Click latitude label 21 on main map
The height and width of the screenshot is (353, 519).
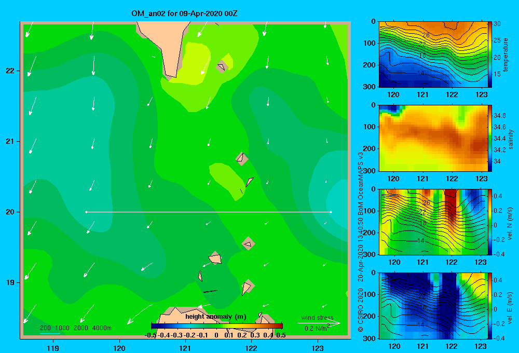pos(10,141)
